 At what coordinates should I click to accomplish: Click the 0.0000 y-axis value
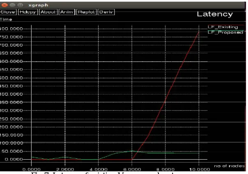[x=14, y=159]
